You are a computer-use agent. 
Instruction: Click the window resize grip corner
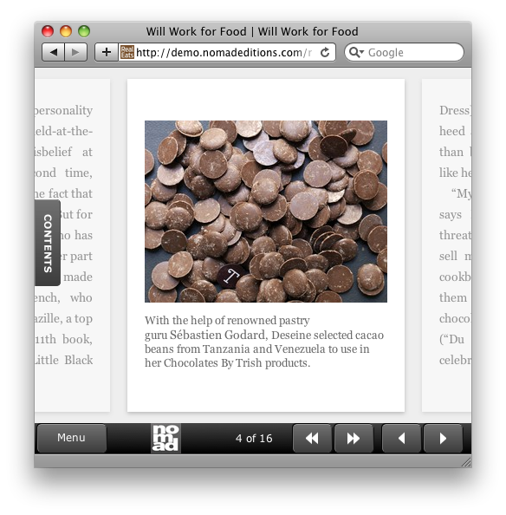point(466,462)
